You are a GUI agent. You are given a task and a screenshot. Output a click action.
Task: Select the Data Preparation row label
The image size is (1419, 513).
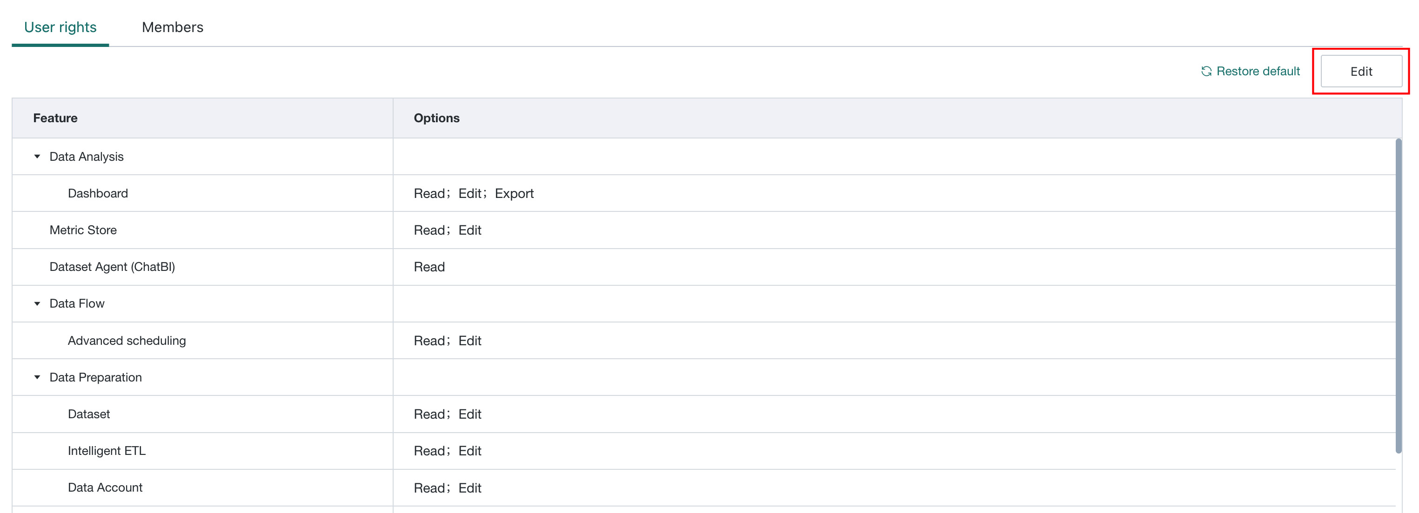coord(96,377)
